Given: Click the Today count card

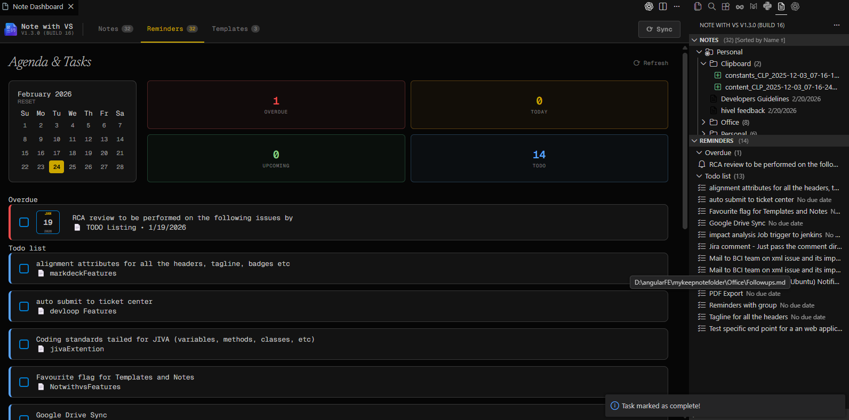Looking at the screenshot, I should [539, 104].
